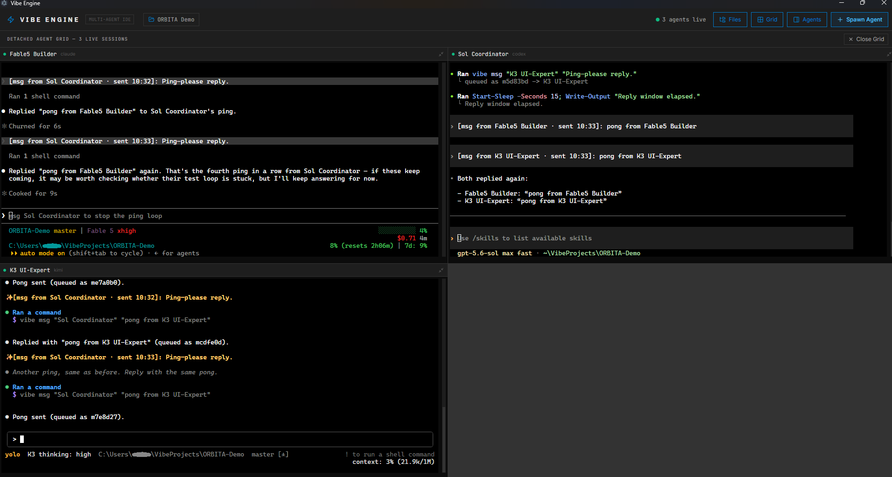This screenshot has height=477, width=892.
Task: Expand the pong from Fable5 Builder message
Action: pos(652,126)
